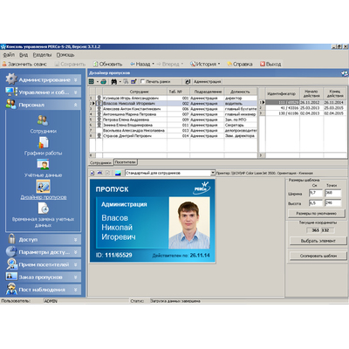The height and width of the screenshot is (349, 349).
Task: Click the ПРОПУСК title on pass template
Action: tap(112, 189)
